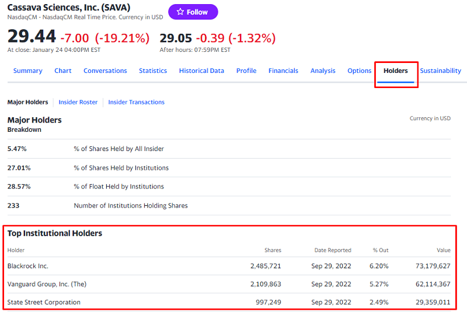Screen dimensions: 467x312
Task: Click Blackrock's 2,485,721 shares value
Action: 266,266
